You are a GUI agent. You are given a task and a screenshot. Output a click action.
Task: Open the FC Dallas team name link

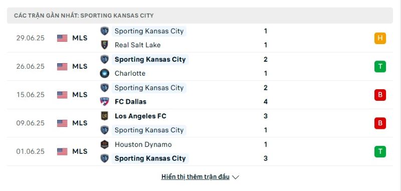click(130, 101)
